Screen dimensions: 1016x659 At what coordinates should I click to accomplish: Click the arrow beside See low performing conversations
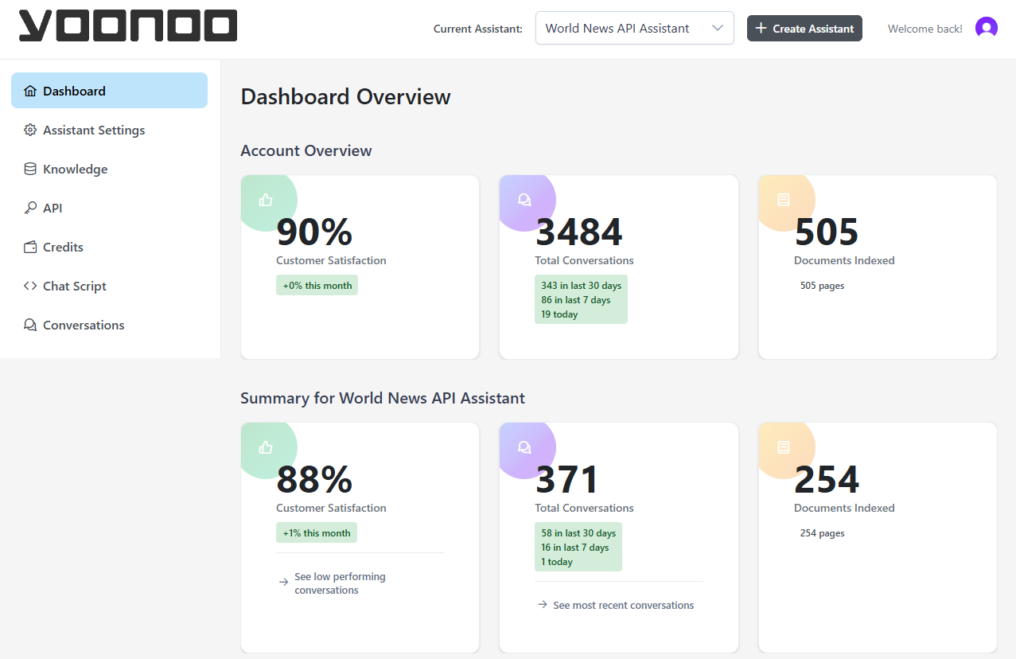point(283,582)
